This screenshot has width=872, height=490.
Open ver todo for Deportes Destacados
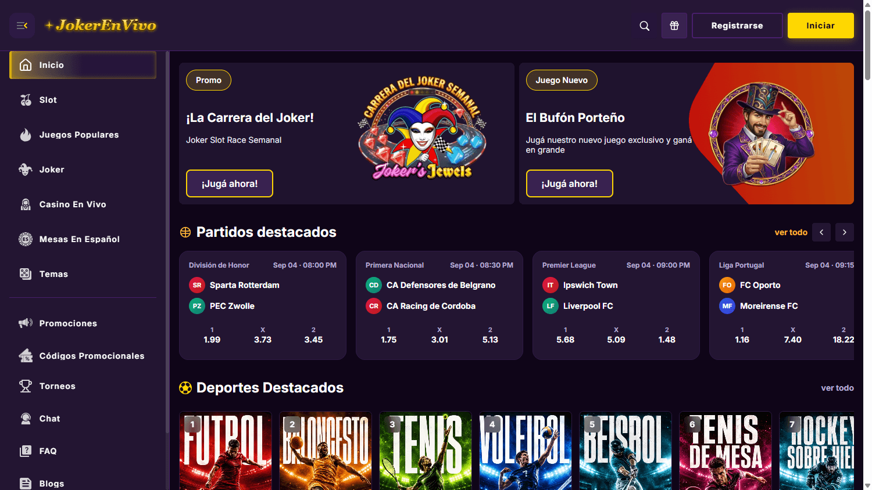(x=837, y=388)
